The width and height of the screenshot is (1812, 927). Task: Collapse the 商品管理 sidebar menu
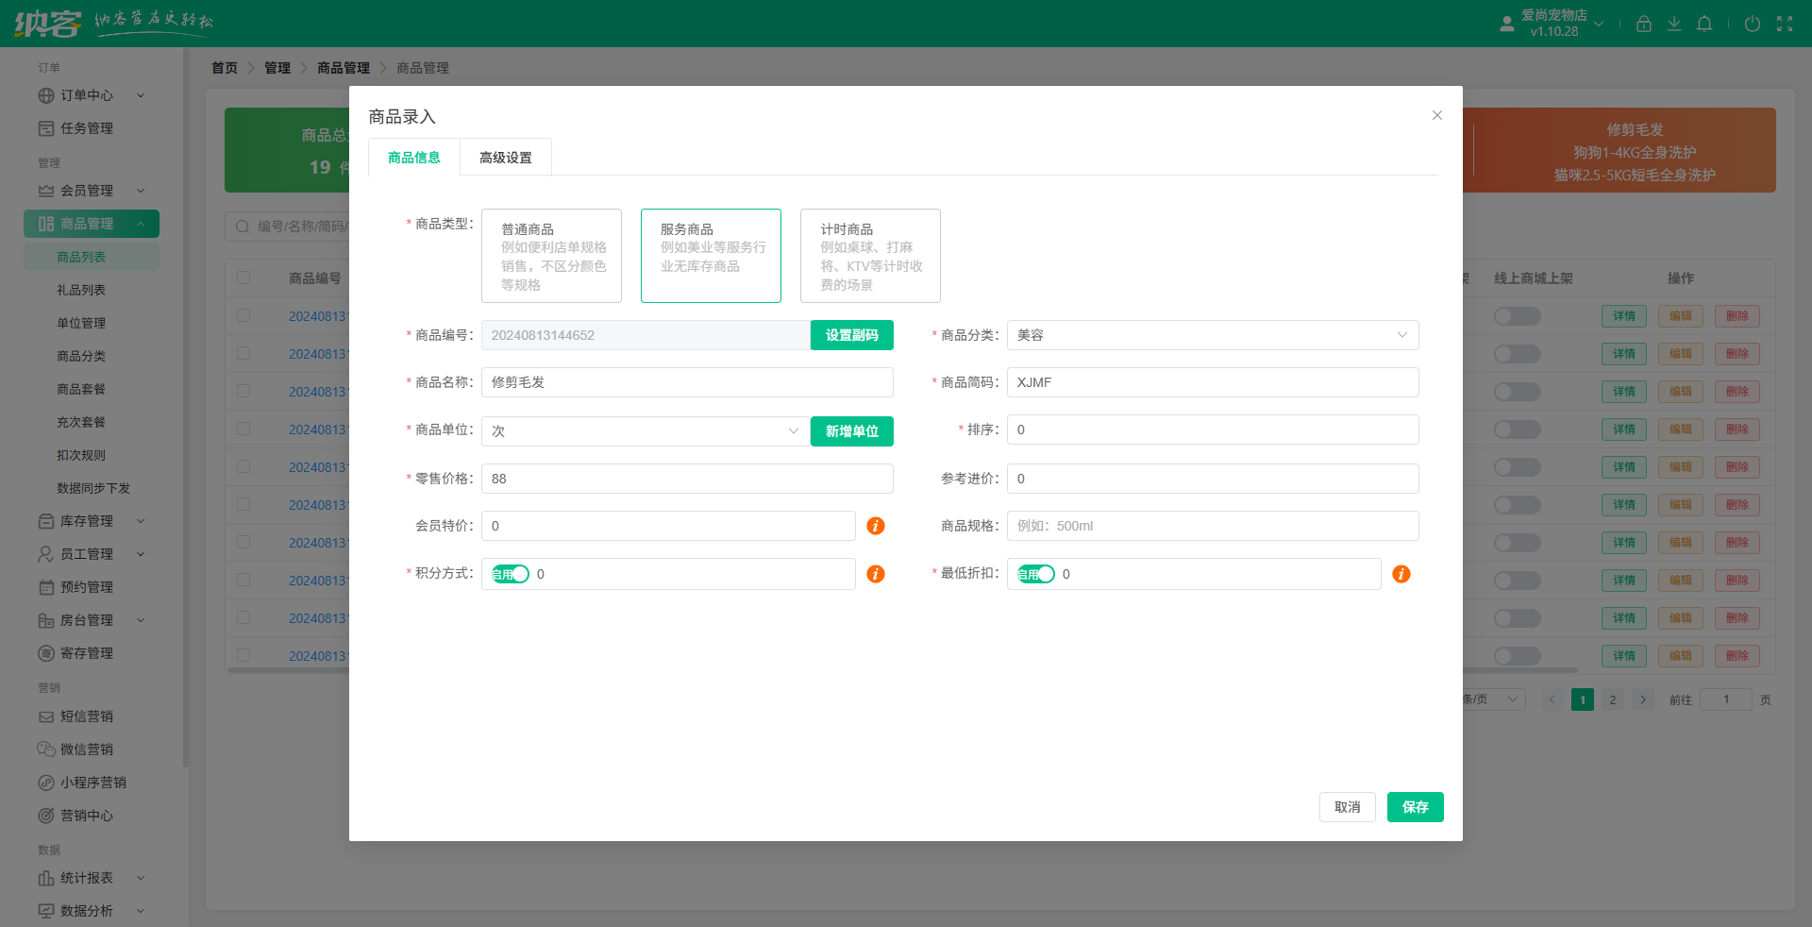click(141, 224)
